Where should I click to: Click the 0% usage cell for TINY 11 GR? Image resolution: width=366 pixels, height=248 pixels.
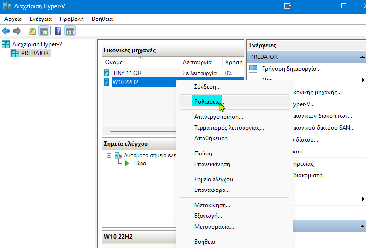[229, 73]
